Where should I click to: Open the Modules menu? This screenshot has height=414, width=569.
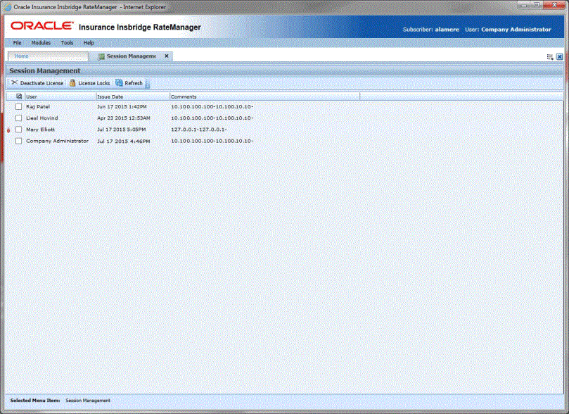point(41,42)
